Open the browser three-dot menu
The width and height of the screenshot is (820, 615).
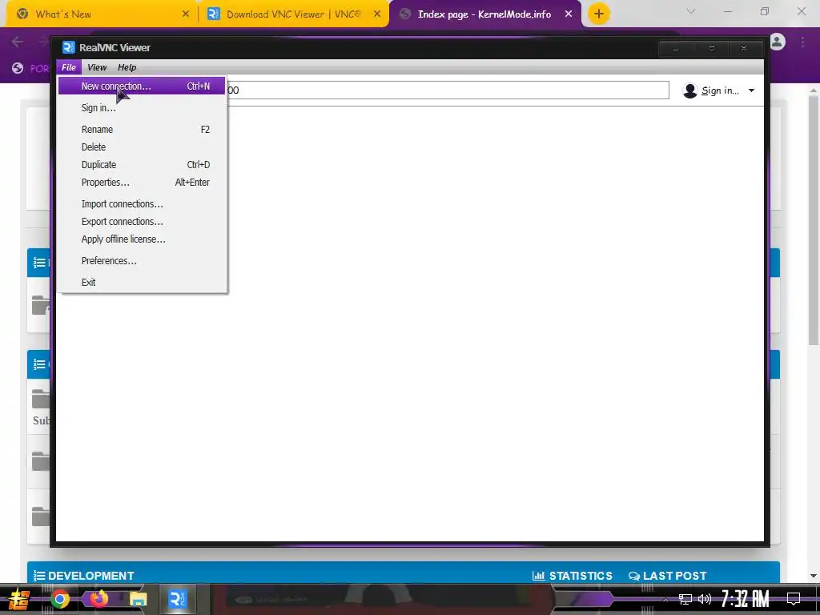pyautogui.click(x=802, y=42)
